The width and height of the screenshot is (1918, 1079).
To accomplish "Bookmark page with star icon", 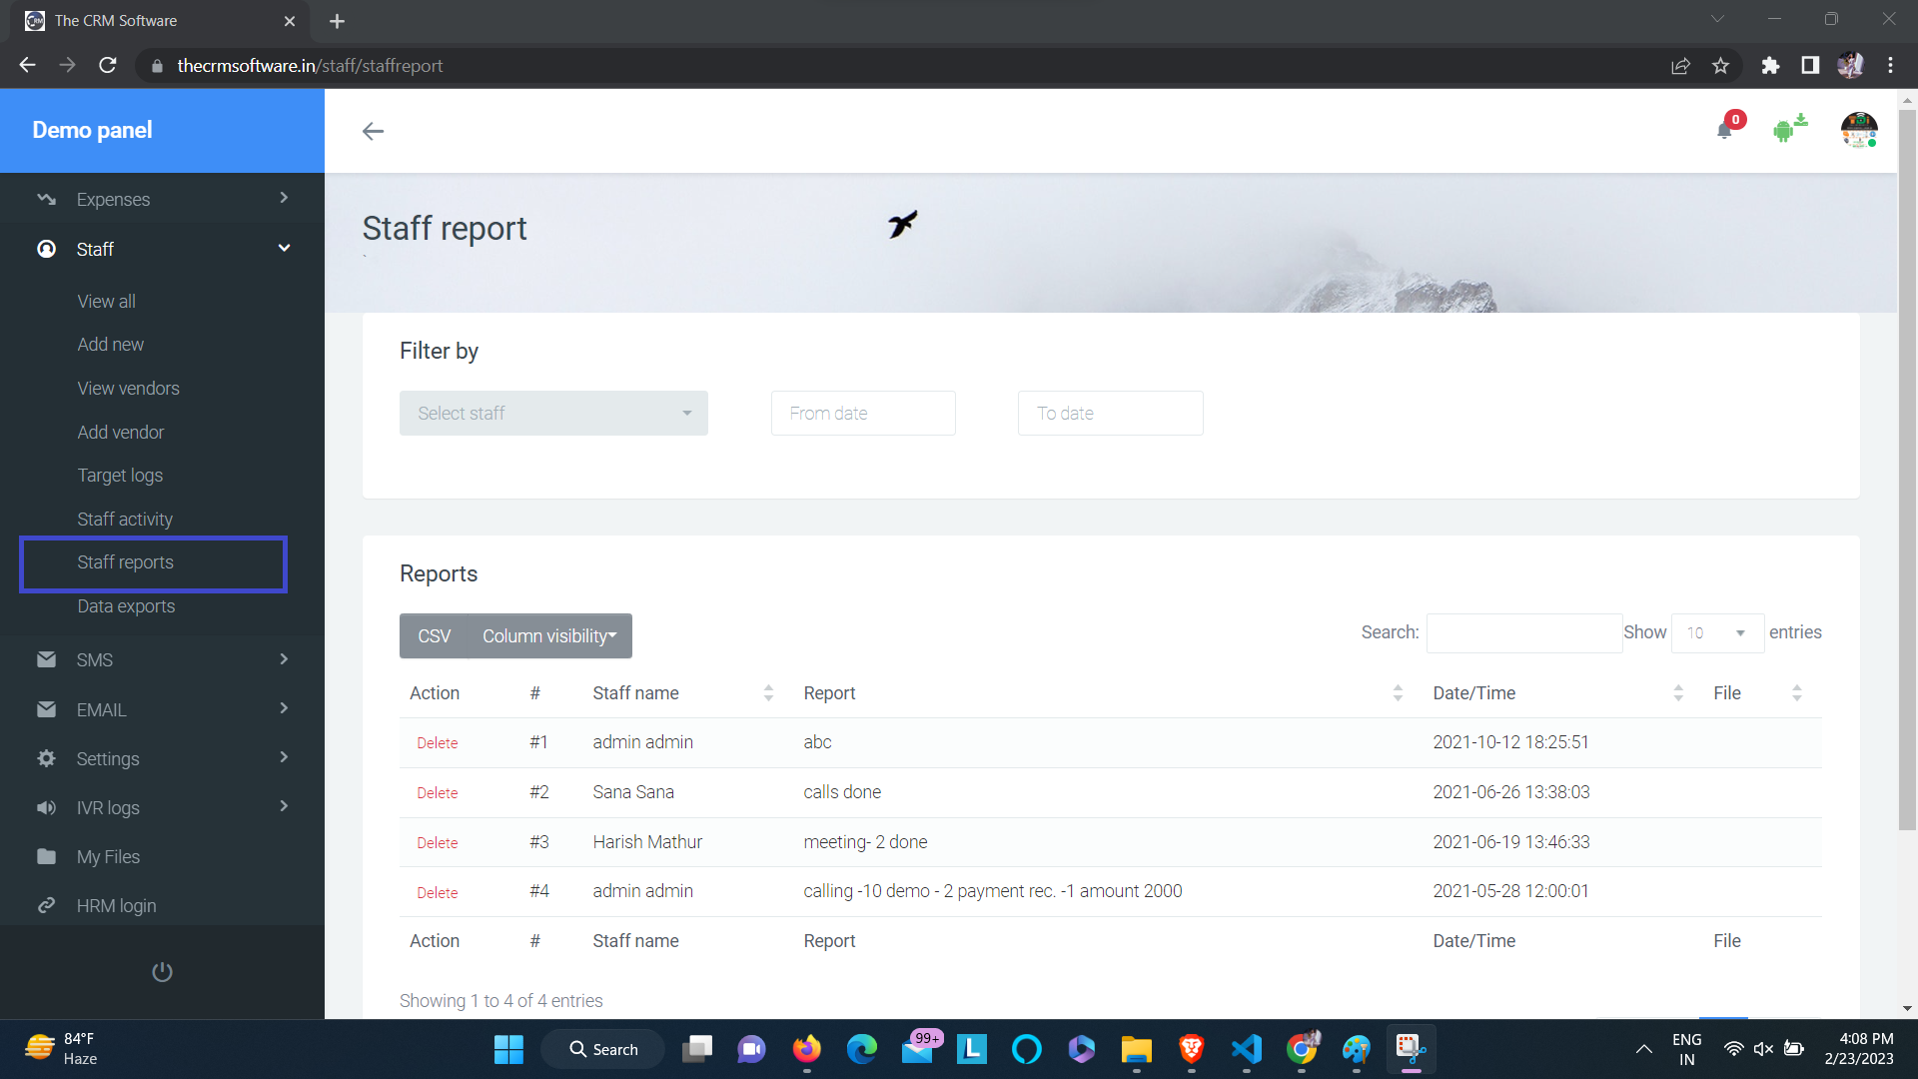I will tap(1720, 66).
